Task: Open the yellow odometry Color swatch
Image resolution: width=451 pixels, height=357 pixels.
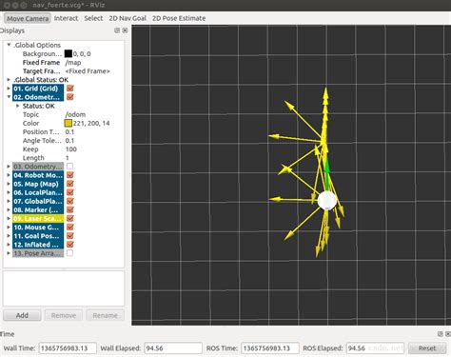Action: pos(69,123)
